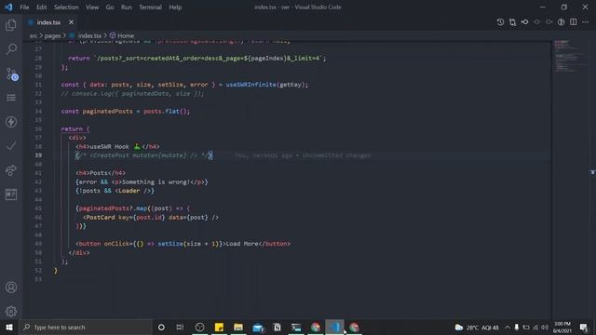Open the list-style view icon in activity bar

point(11,98)
